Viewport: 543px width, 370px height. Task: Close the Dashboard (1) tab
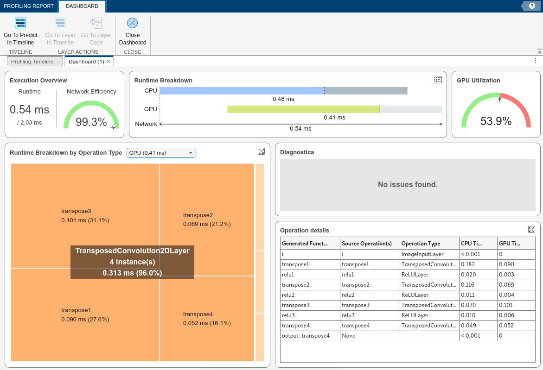[109, 62]
